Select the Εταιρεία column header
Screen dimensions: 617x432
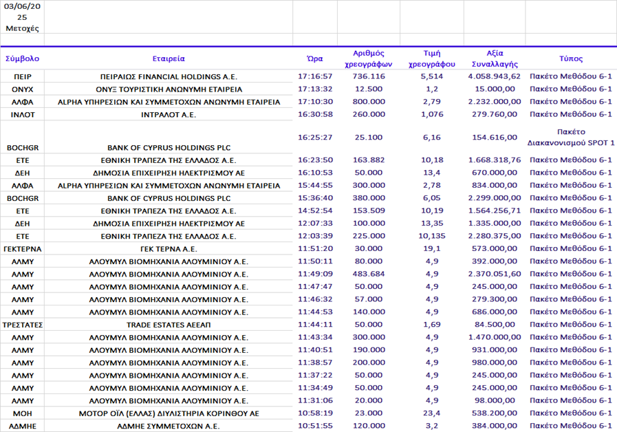coord(169,59)
